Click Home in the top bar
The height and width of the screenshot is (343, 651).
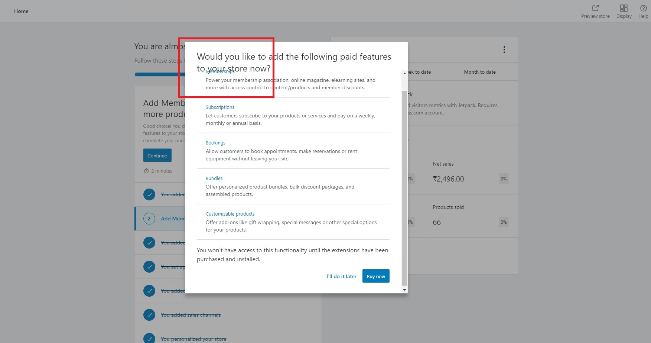[x=21, y=11]
